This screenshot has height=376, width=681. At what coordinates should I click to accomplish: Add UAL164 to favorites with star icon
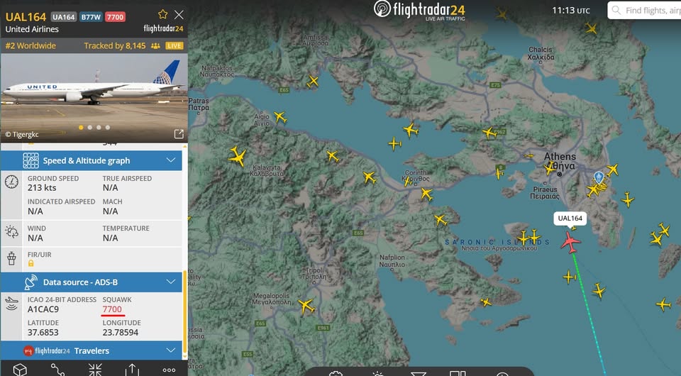(x=163, y=14)
